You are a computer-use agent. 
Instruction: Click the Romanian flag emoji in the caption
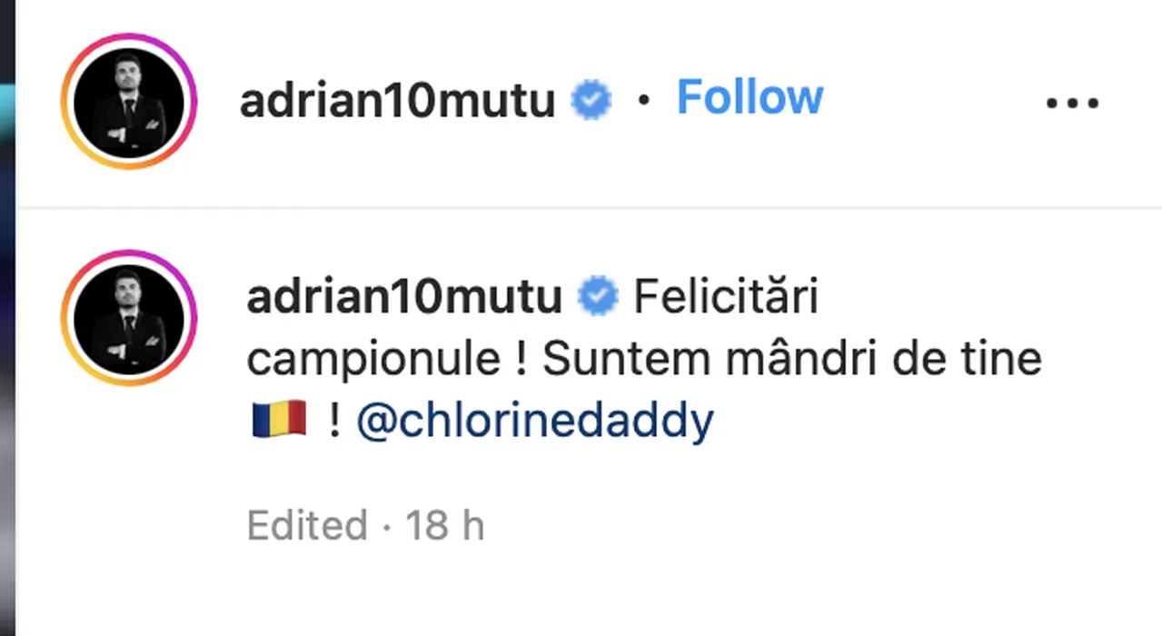(x=279, y=421)
